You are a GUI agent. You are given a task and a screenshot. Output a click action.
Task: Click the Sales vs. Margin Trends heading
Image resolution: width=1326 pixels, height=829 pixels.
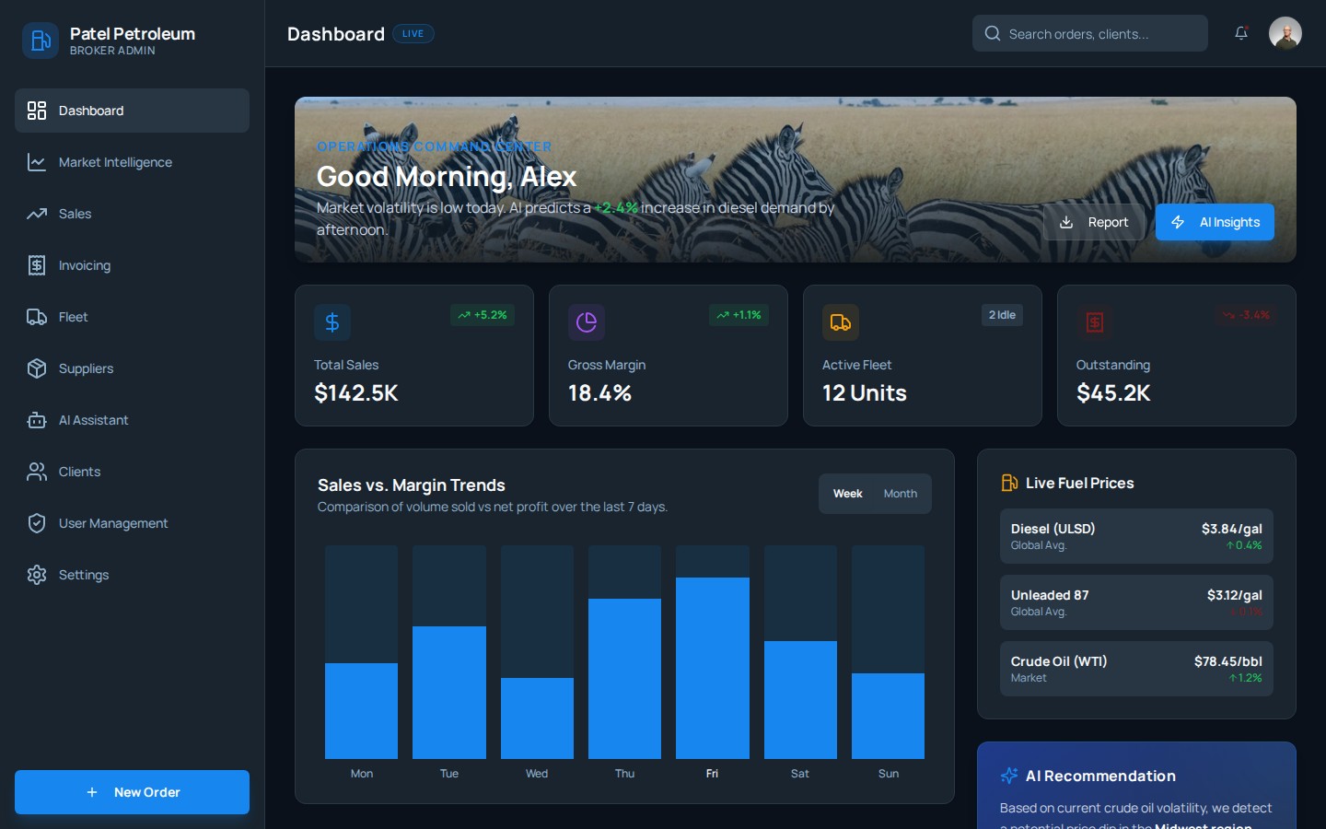pos(412,485)
